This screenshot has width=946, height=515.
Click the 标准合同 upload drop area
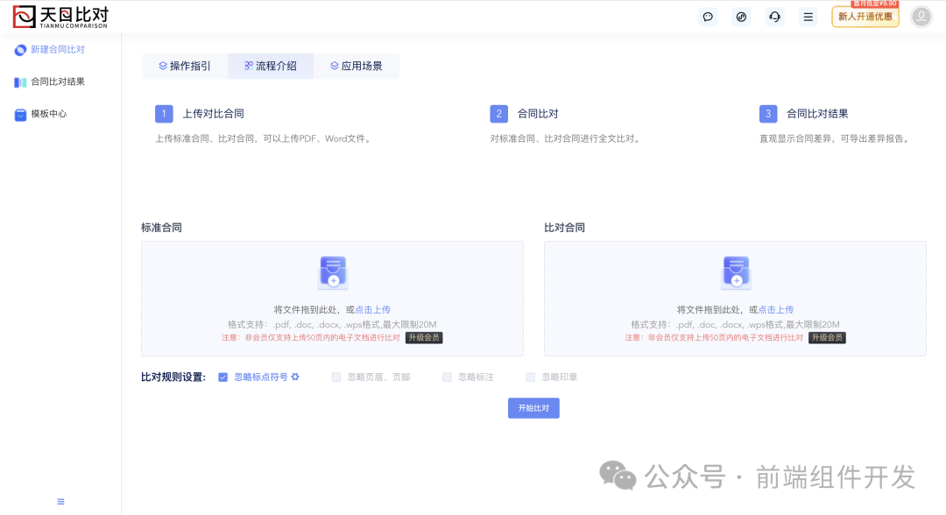(333, 299)
